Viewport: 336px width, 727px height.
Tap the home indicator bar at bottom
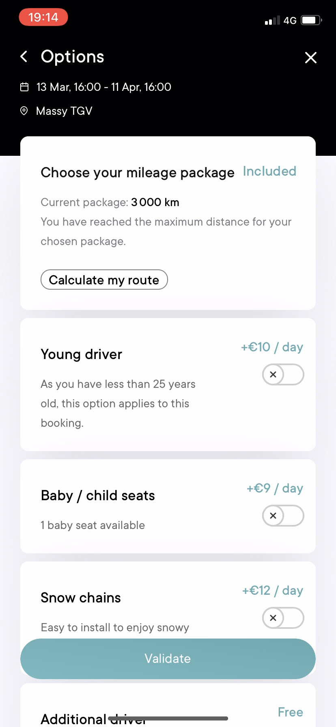pyautogui.click(x=168, y=718)
